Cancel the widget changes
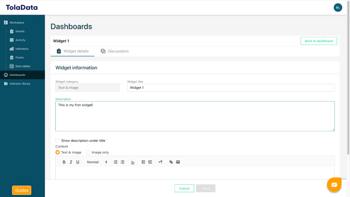 coord(184,188)
